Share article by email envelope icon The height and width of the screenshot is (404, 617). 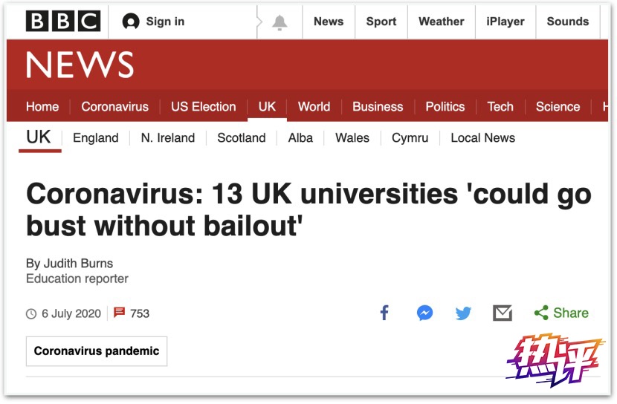click(503, 313)
